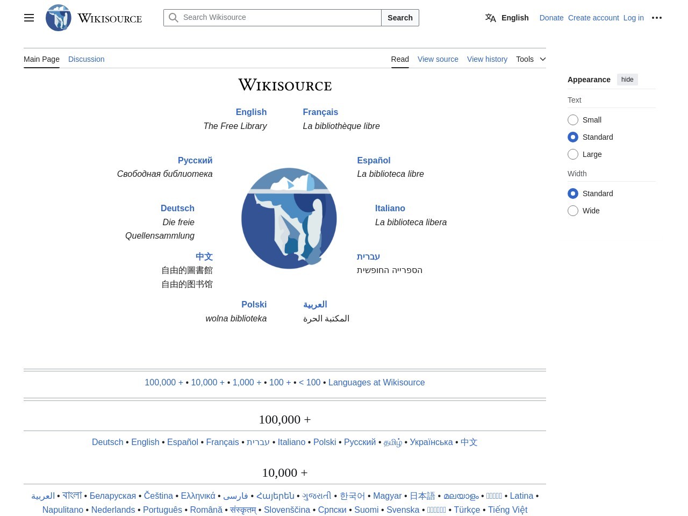The width and height of the screenshot is (688, 516).
Task: Open the language selector icon
Action: pyautogui.click(x=491, y=18)
